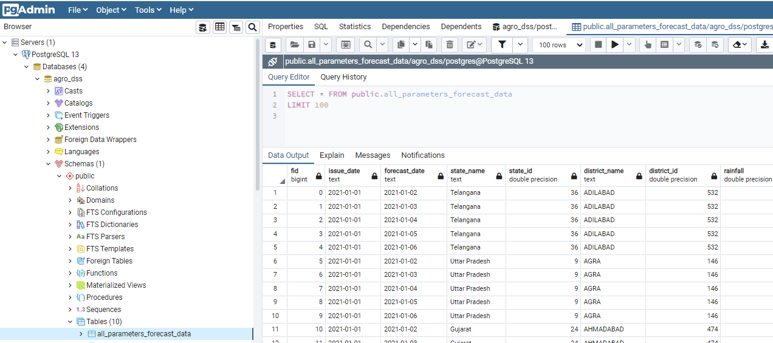Open Query Tool from Browser panel header
The image size is (773, 343).
203,27
